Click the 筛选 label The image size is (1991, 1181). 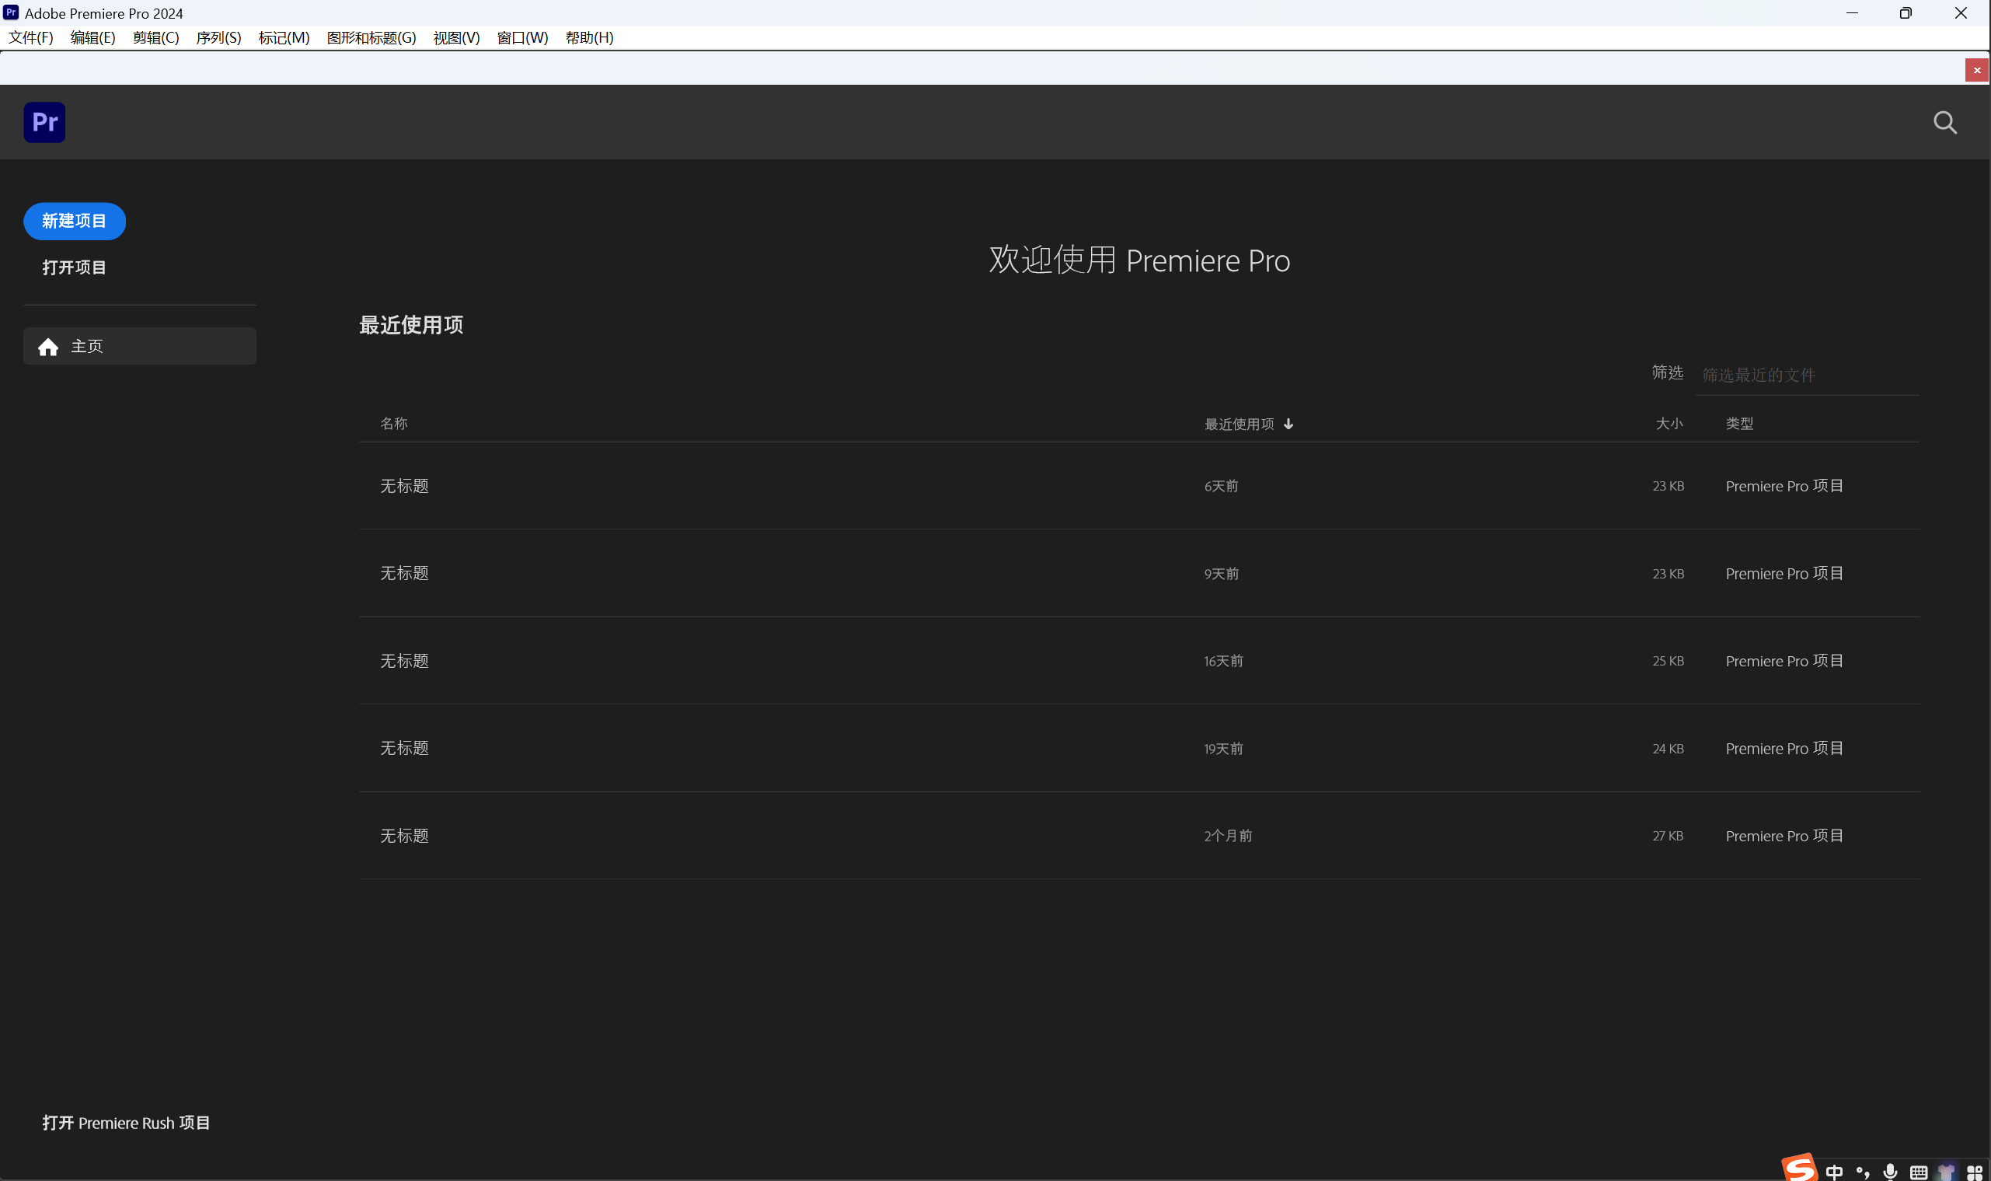(1667, 372)
